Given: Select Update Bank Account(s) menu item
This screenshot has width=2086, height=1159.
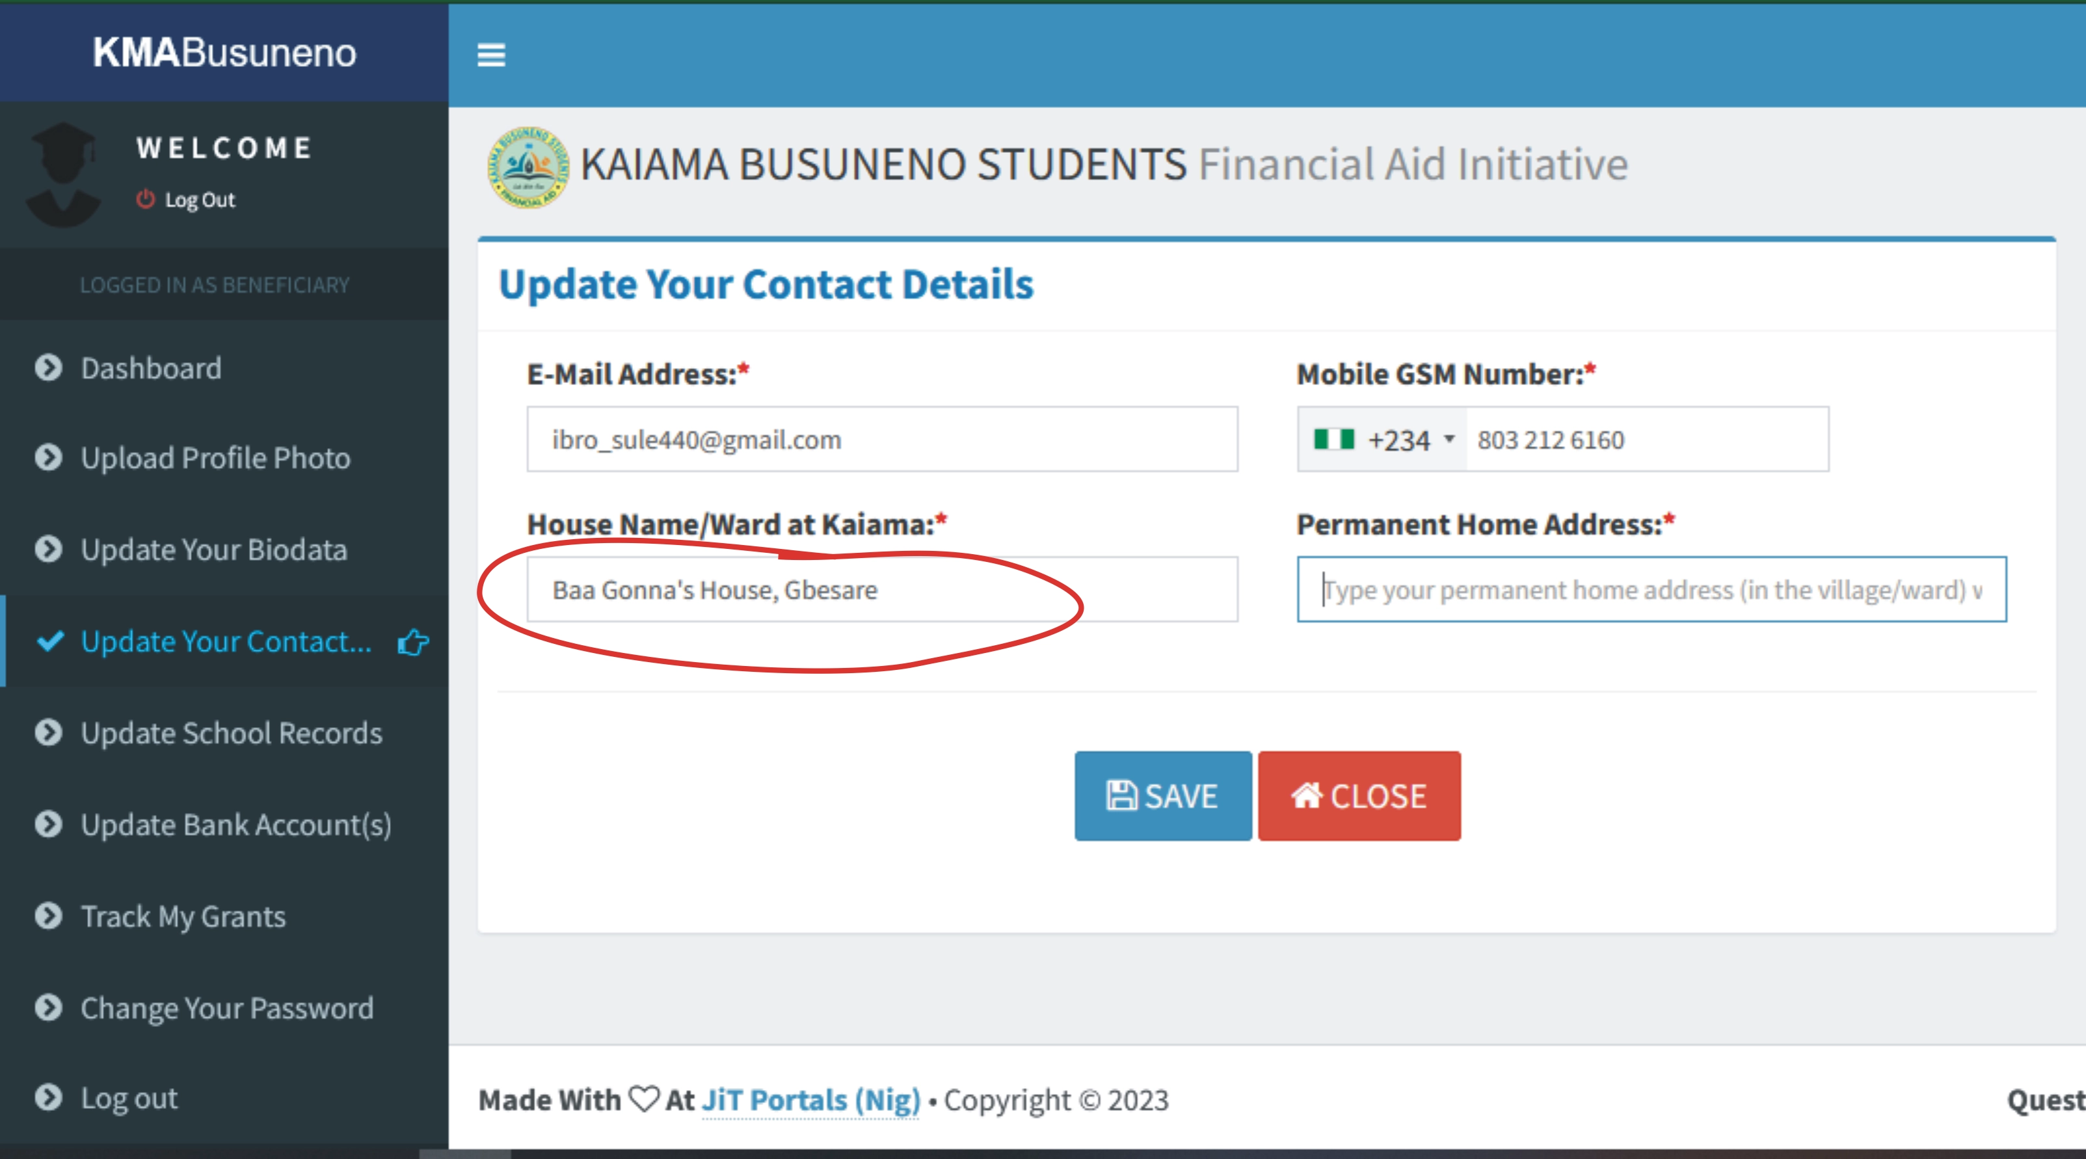Looking at the screenshot, I should point(235,825).
